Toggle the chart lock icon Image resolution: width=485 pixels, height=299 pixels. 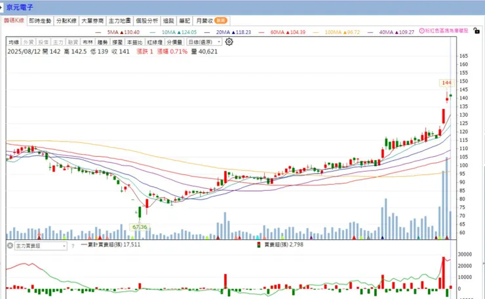click(476, 31)
